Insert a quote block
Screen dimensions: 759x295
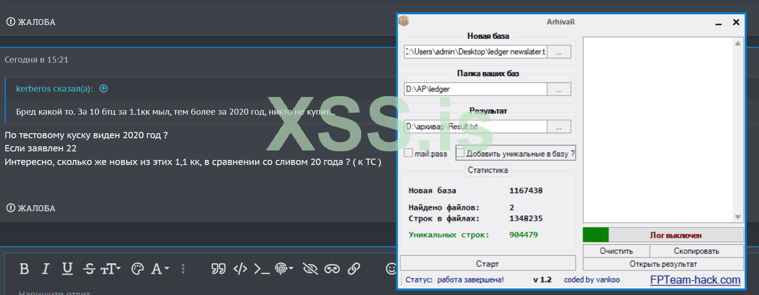pos(219,269)
